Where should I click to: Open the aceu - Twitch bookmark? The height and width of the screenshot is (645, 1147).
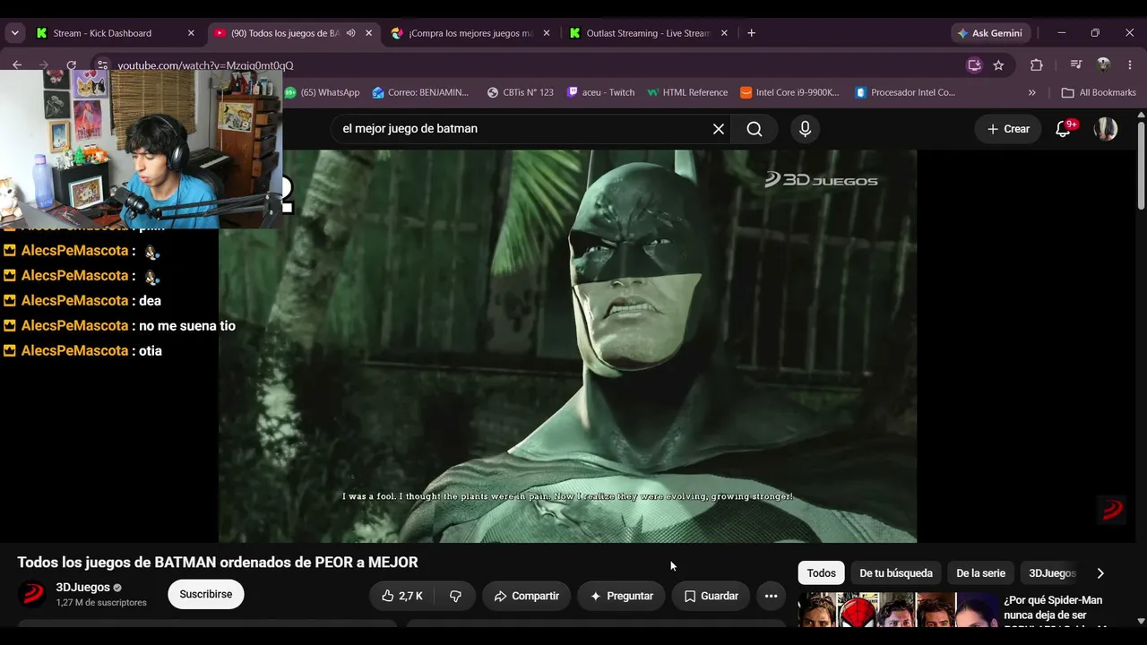point(600,92)
